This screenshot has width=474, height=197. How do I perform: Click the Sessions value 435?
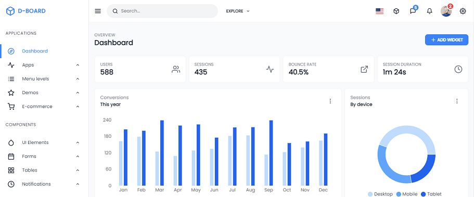point(201,72)
